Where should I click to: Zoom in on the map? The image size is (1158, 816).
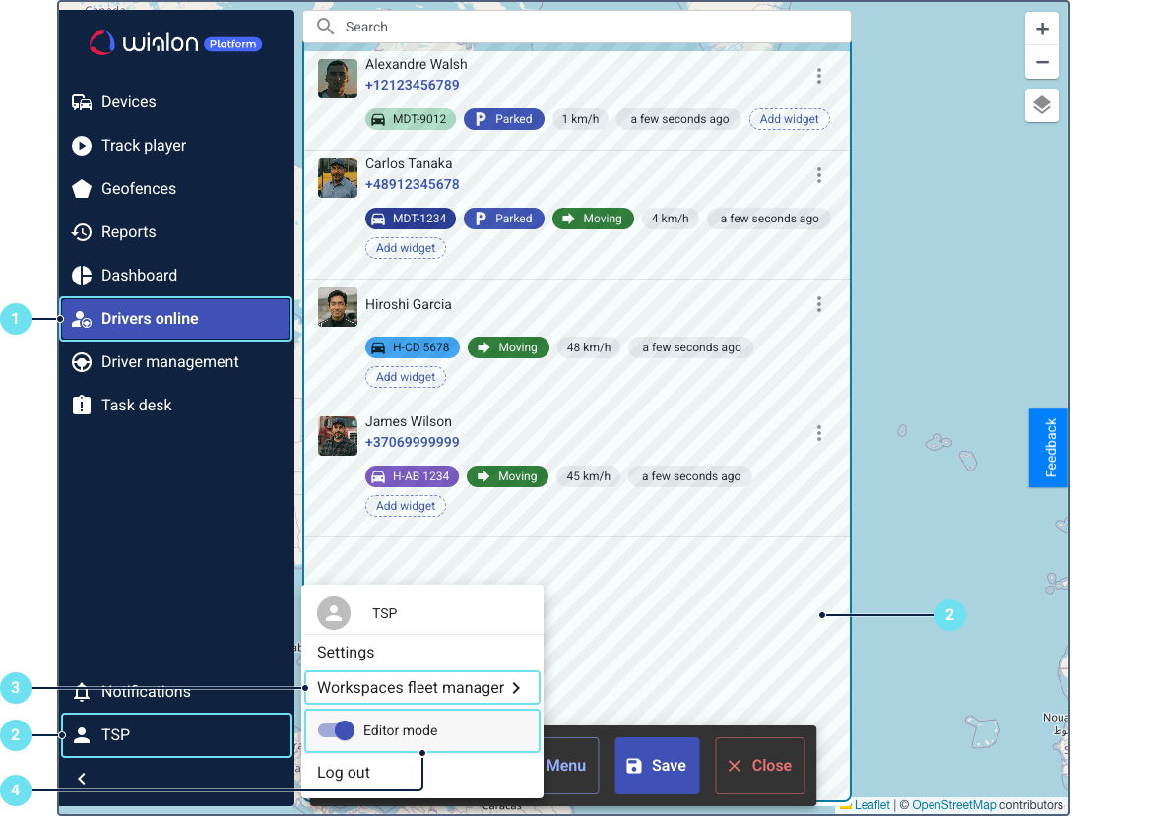[1042, 30]
